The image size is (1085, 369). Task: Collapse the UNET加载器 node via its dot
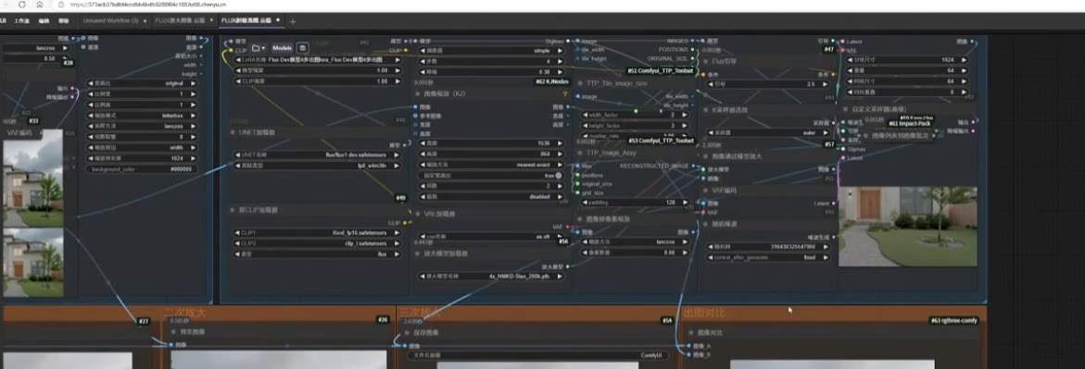coord(232,131)
